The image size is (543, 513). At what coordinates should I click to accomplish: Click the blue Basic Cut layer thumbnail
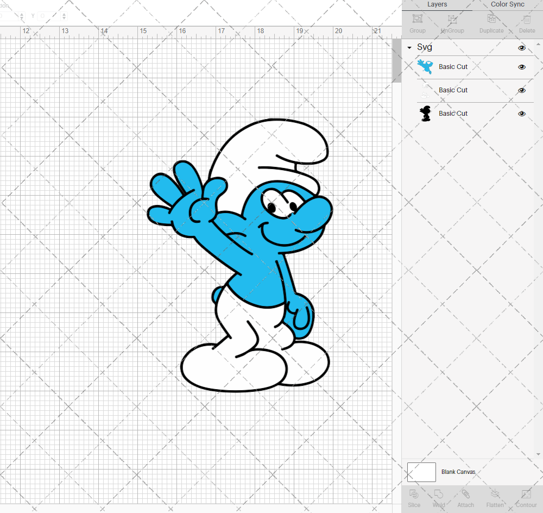click(426, 67)
